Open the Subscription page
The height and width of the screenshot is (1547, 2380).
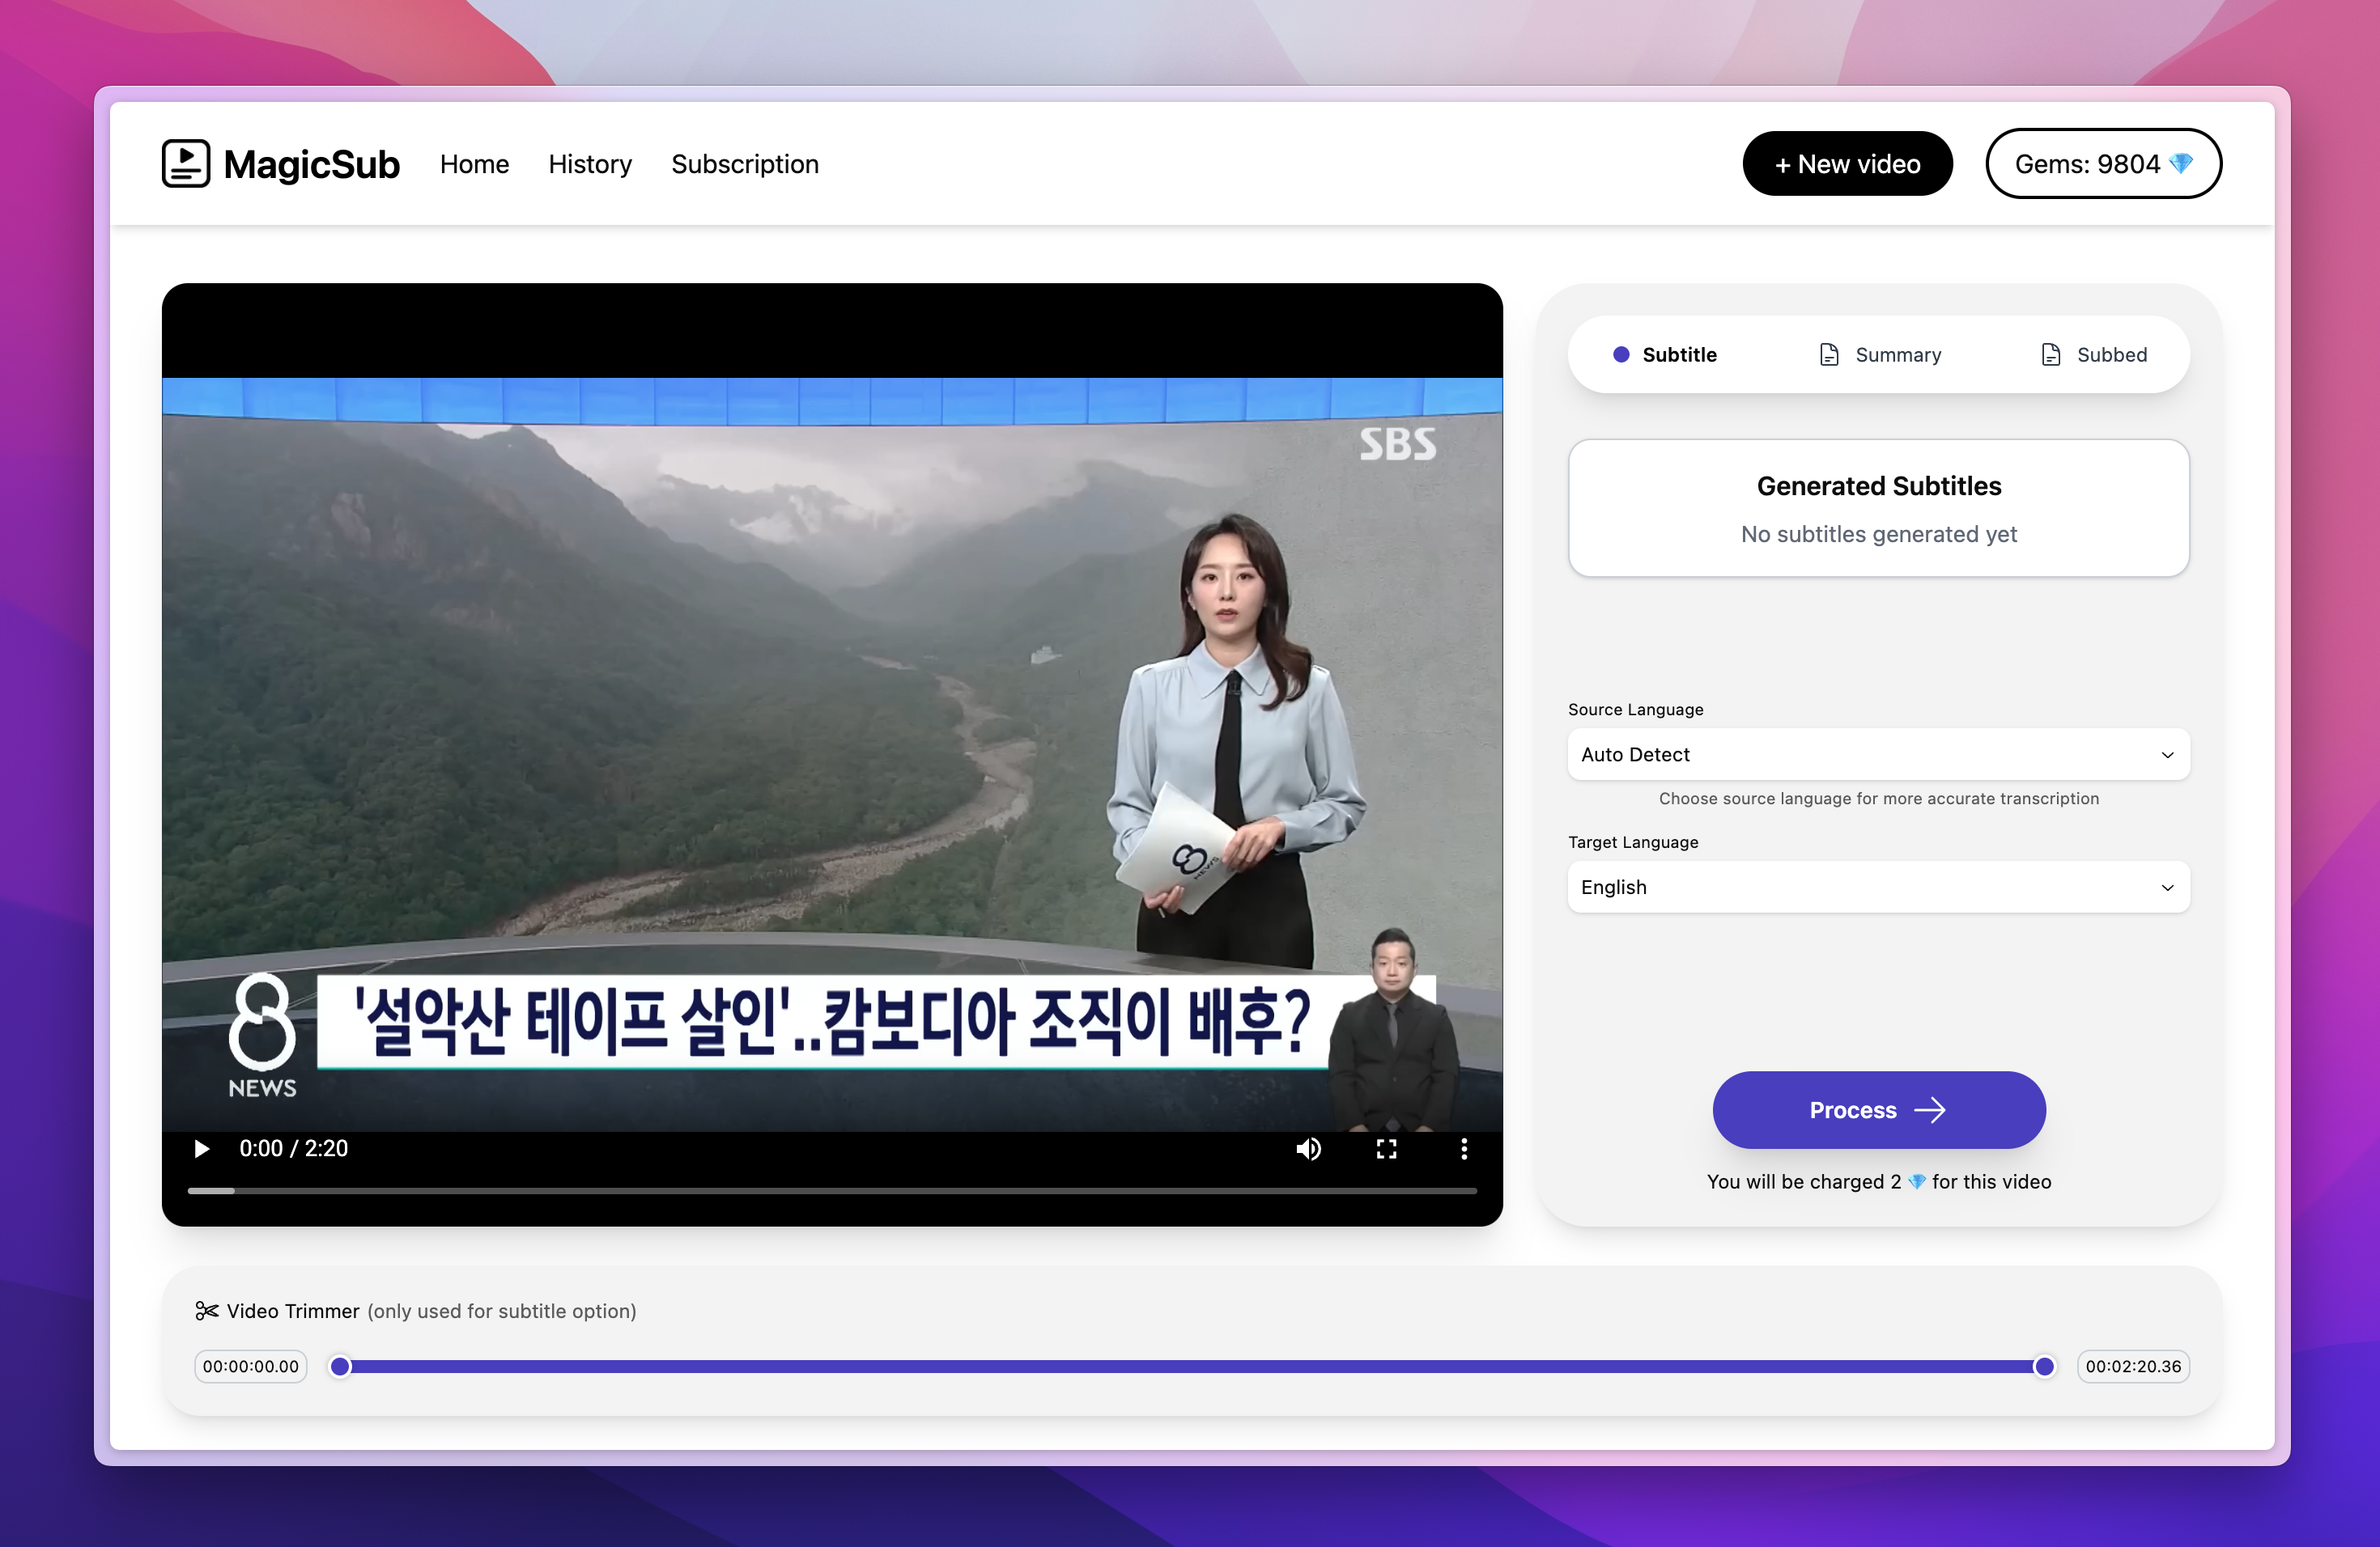pyautogui.click(x=745, y=163)
